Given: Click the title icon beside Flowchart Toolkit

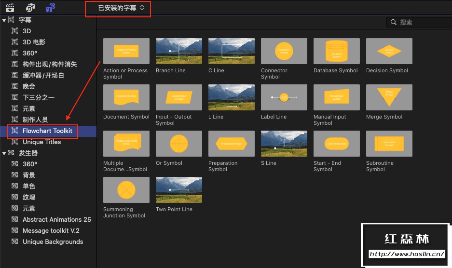Looking at the screenshot, I should (x=14, y=131).
